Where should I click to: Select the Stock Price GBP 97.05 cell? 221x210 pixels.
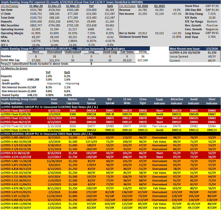coord(212,6)
